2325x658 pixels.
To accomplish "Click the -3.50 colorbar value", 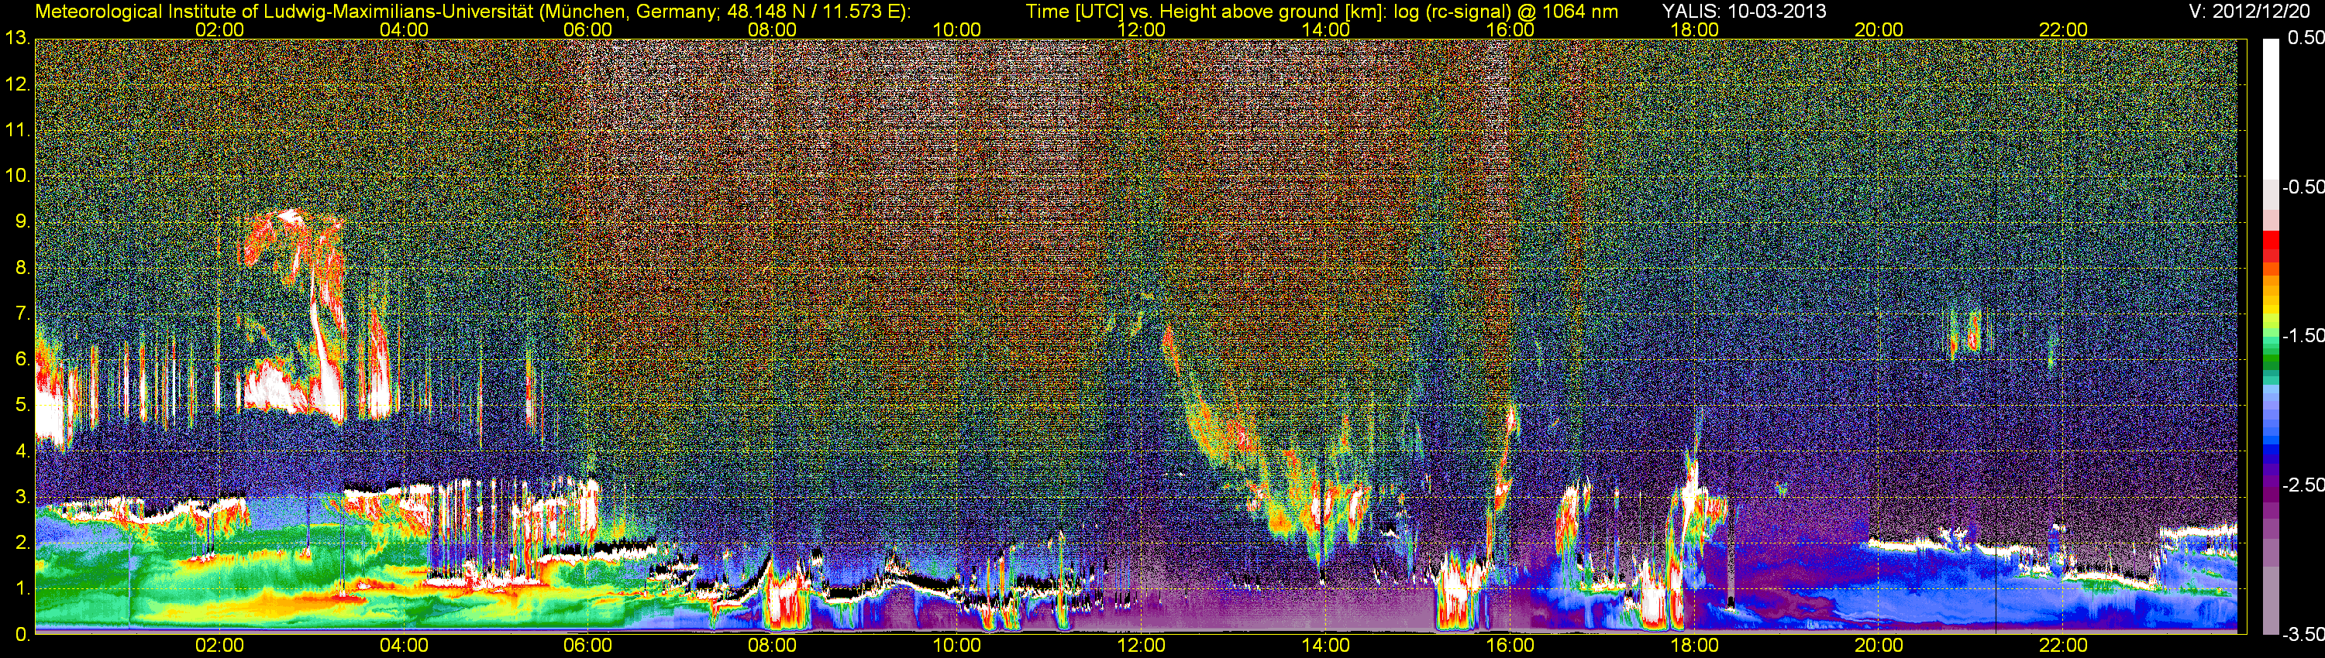I will (2303, 635).
